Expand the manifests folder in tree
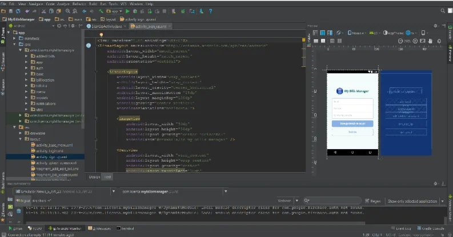453x237 pixels. pos(14,38)
